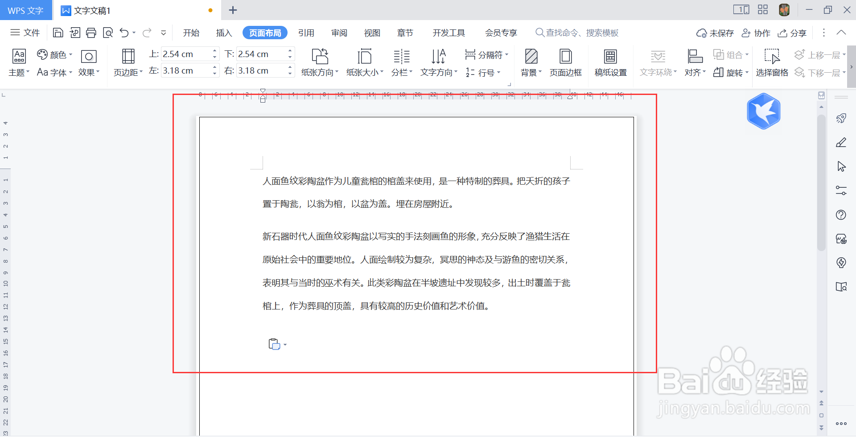856x437 pixels.
Task: Click the command search box
Action: pyautogui.click(x=577, y=33)
